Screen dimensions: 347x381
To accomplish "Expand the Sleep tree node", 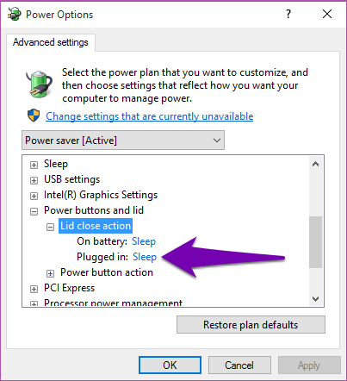I will click(x=34, y=165).
